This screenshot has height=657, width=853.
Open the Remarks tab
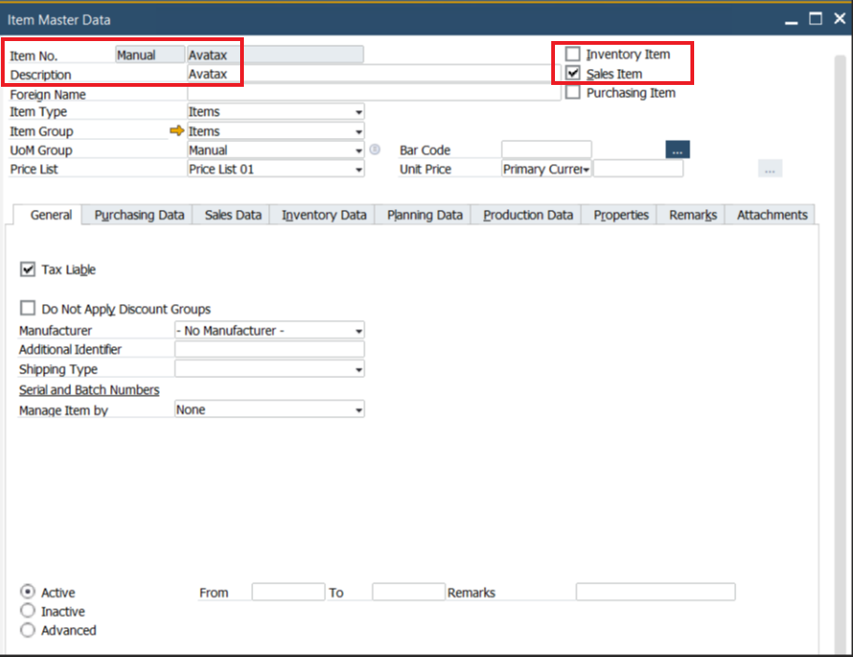(692, 216)
